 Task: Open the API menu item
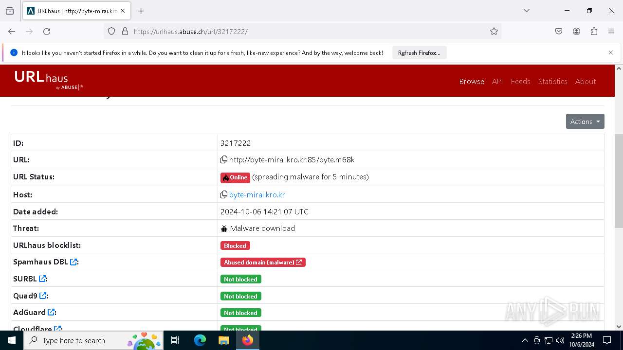point(497,81)
